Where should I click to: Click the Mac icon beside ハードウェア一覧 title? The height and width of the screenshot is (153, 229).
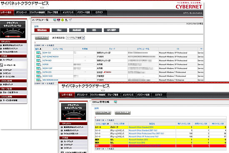coord(59,20)
